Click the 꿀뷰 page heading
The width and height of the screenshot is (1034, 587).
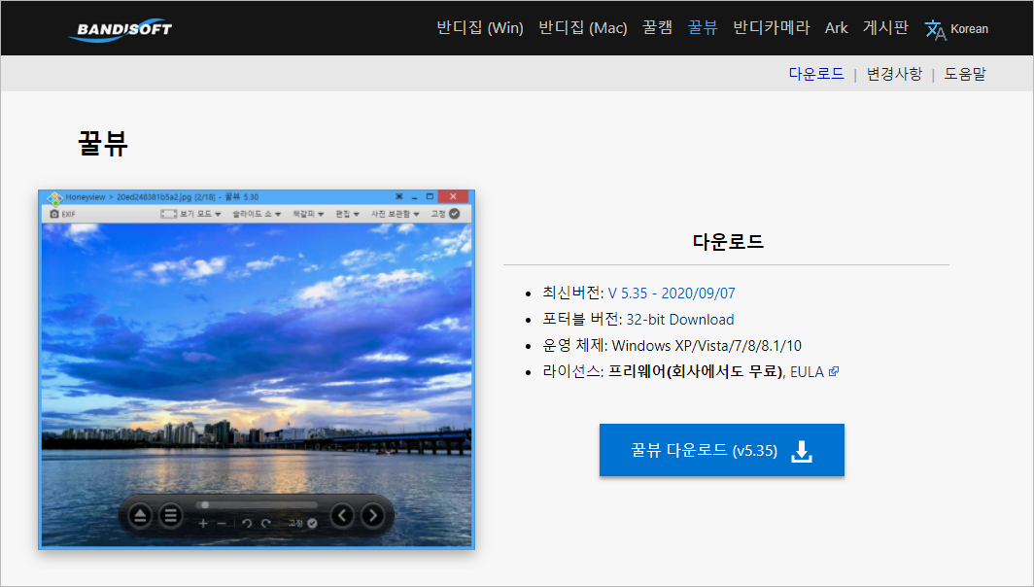(x=103, y=143)
